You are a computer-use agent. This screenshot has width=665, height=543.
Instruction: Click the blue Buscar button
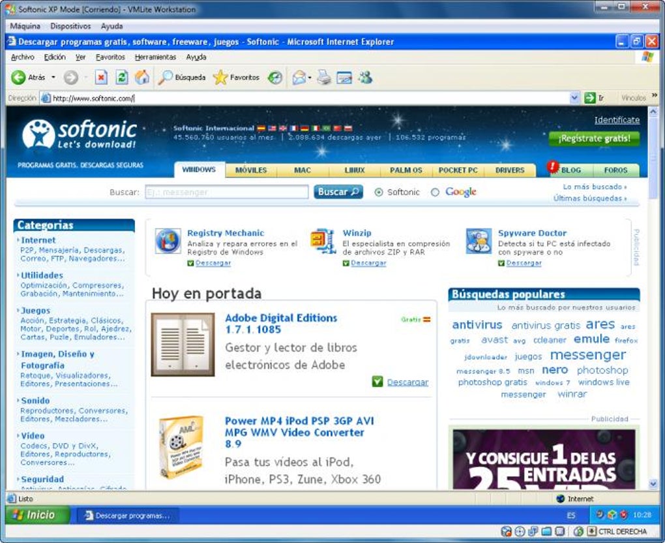tap(338, 192)
